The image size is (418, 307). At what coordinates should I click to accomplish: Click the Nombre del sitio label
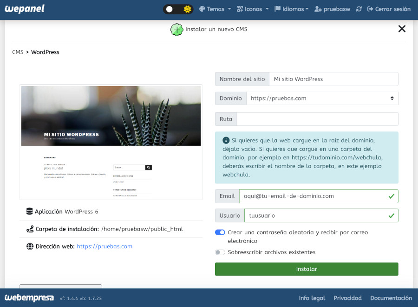242,79
